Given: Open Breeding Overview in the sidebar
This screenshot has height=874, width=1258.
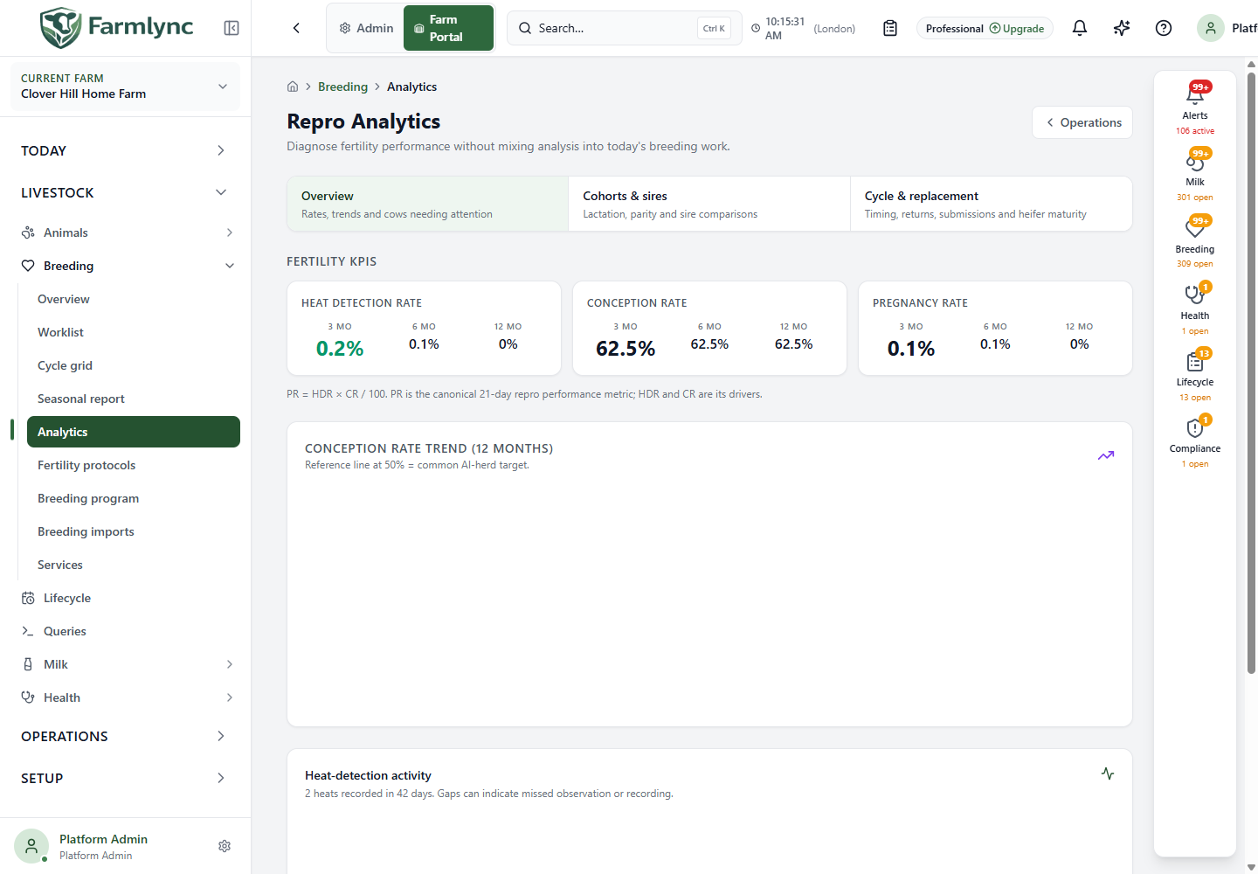Looking at the screenshot, I should click(134, 299).
